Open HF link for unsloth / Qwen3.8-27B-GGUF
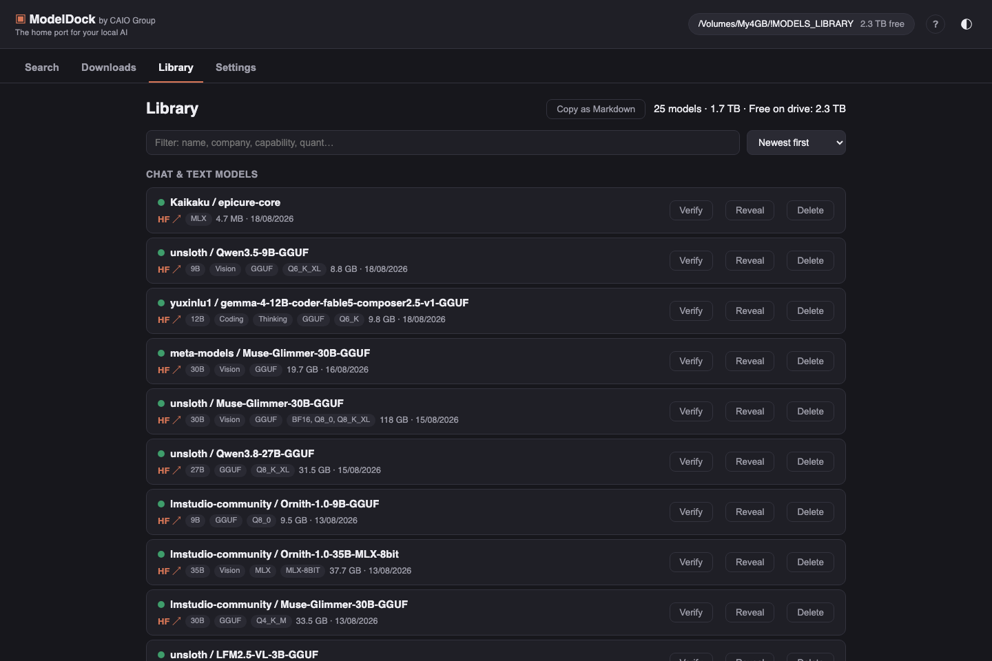The height and width of the screenshot is (661, 992). coord(169,470)
